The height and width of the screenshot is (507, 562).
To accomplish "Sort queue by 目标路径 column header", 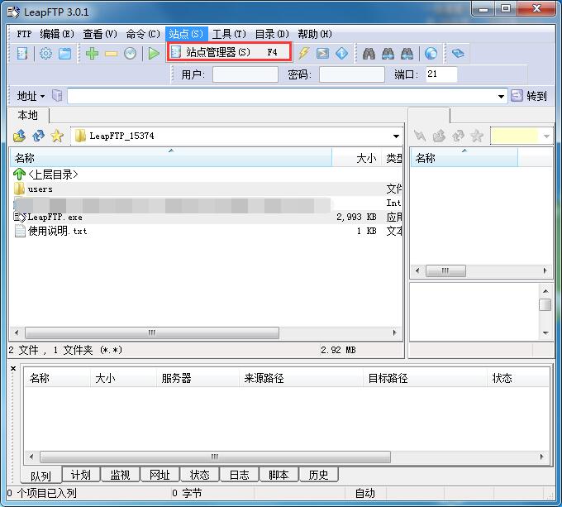I will pos(425,378).
